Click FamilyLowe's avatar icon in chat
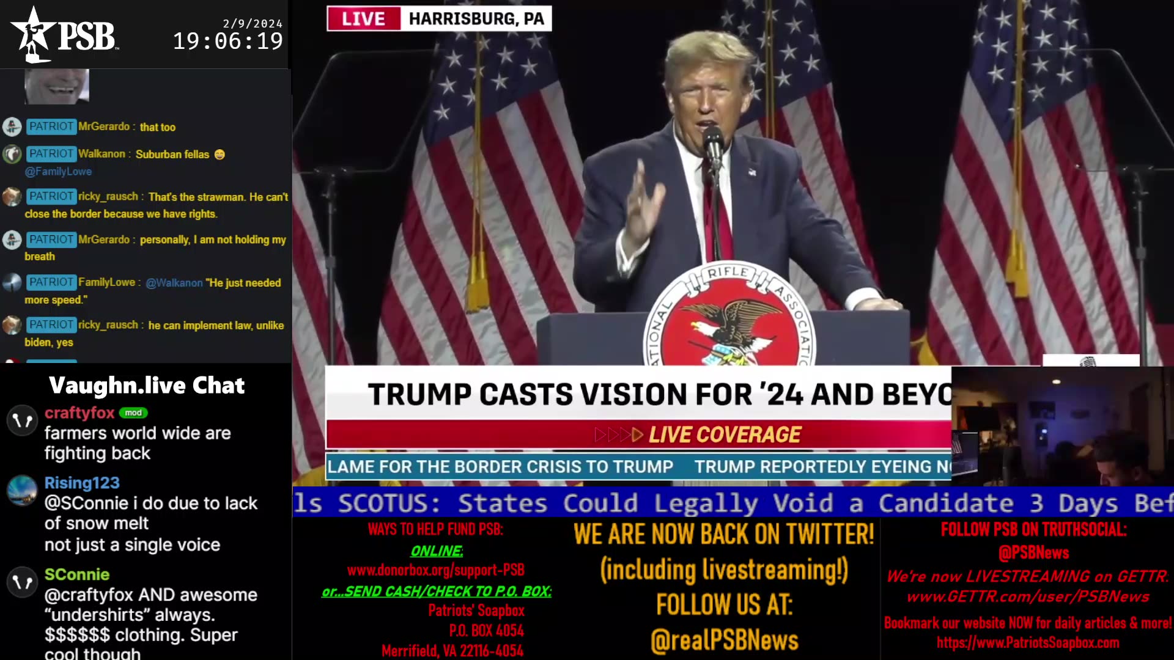This screenshot has height=660, width=1174. 12,282
